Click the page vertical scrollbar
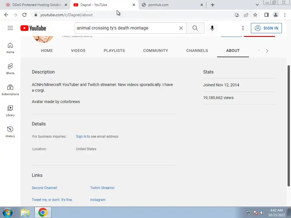The width and height of the screenshot is (291, 218). coord(289,126)
